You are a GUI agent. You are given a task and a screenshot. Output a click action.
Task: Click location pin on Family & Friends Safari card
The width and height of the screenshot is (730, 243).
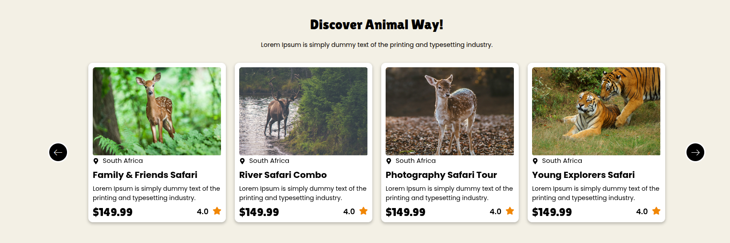coord(96,161)
